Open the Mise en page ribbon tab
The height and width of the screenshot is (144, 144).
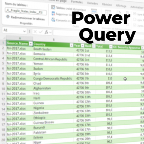[58, 1]
